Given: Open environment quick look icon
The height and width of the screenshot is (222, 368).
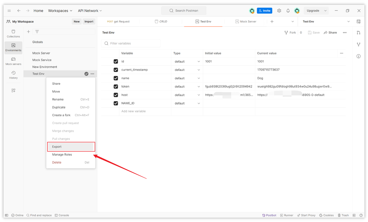Looking at the screenshot, I should [x=359, y=22].
